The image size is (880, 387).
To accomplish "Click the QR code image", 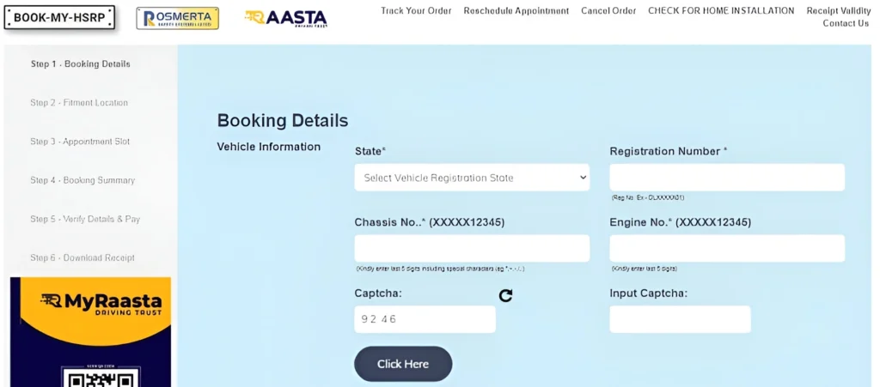I will (x=90, y=376).
